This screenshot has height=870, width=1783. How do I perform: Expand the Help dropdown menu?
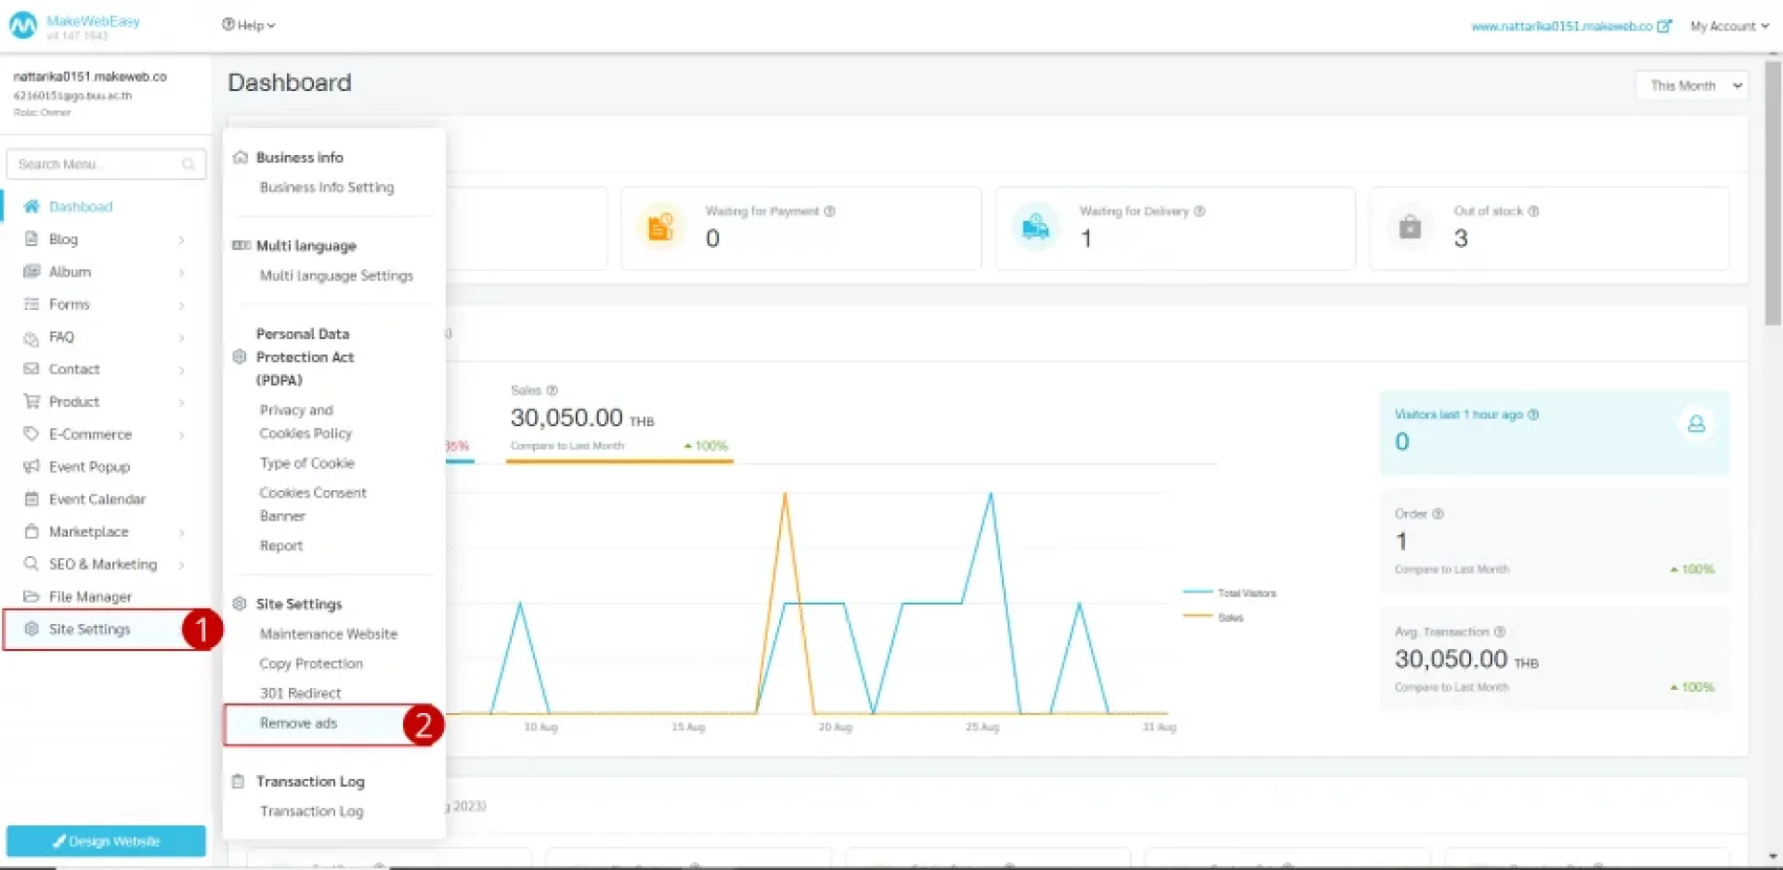248,25
